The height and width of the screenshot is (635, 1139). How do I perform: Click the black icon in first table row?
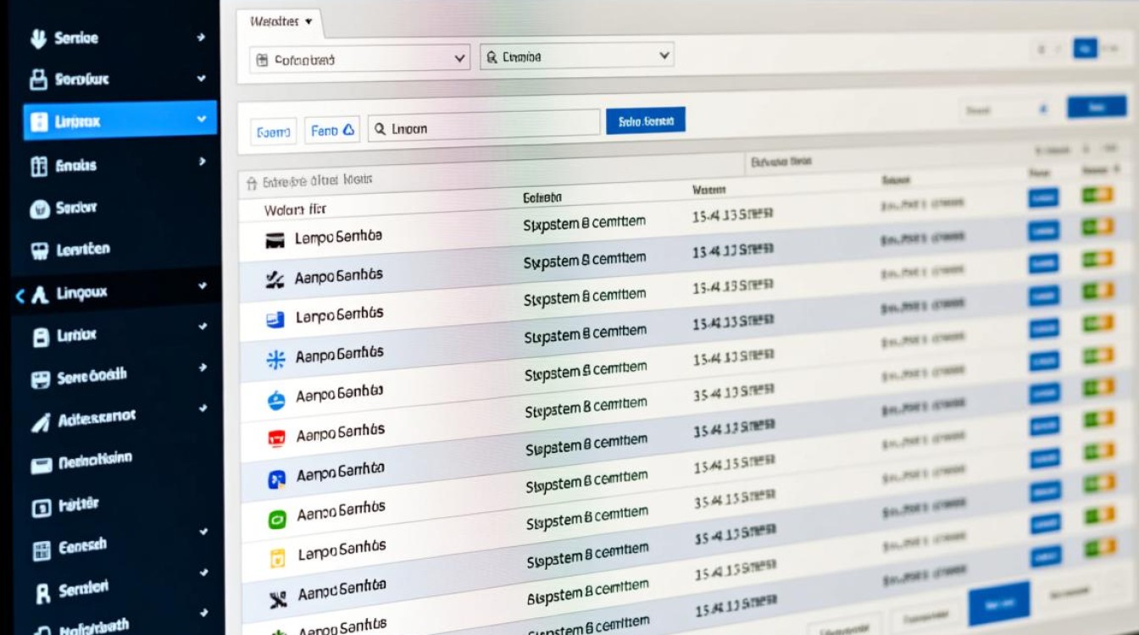click(275, 241)
